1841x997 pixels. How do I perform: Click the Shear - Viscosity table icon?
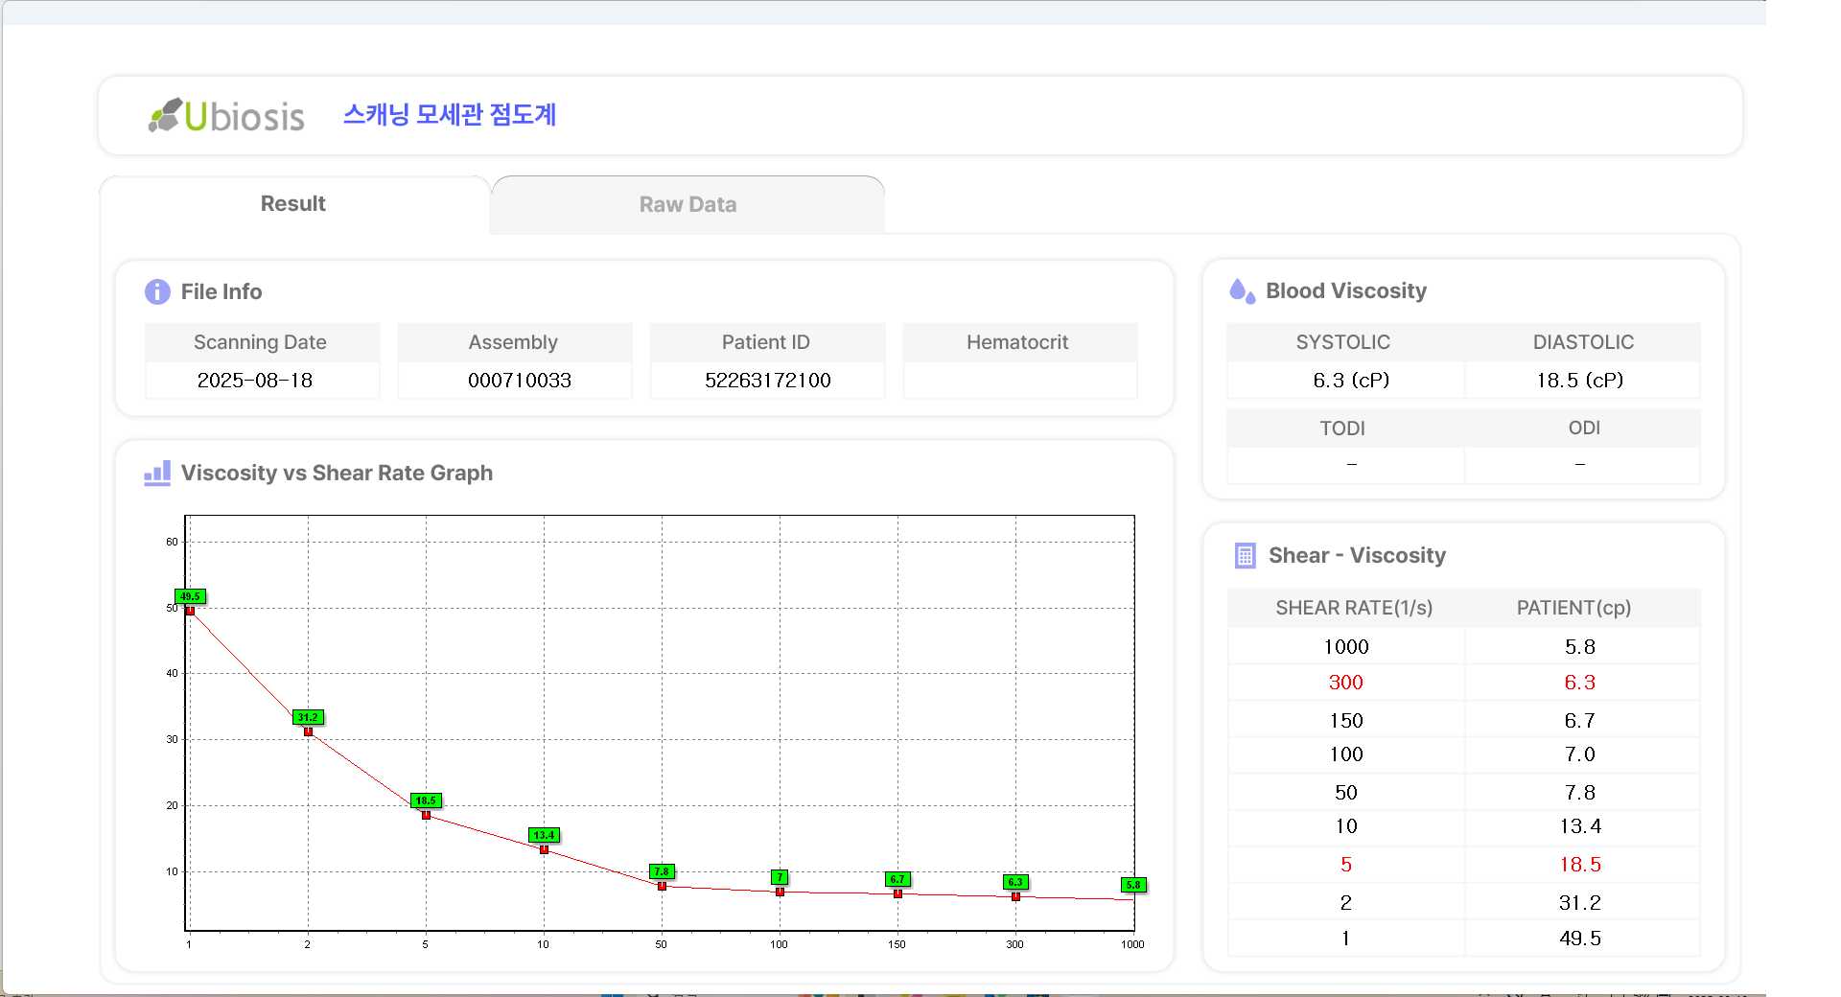tap(1245, 556)
